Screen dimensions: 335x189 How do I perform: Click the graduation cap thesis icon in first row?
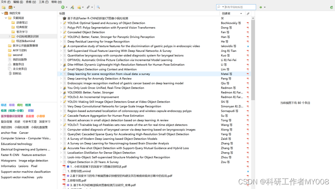coord(65,18)
